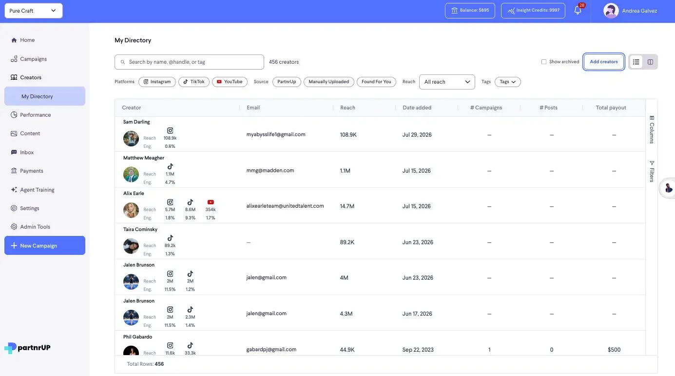
Task: Click Insight Credits: 9997 button
Action: 533,11
